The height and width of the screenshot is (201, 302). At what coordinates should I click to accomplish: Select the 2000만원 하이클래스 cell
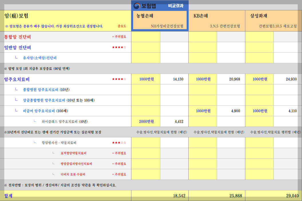(x=146, y=121)
